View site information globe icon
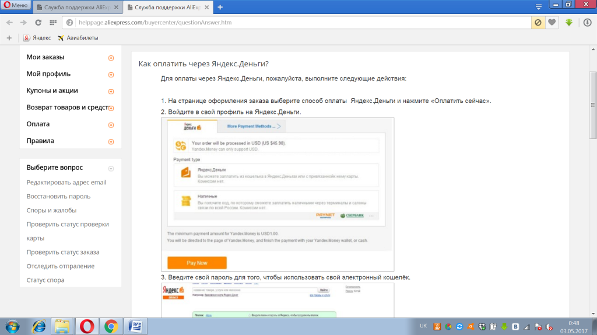 [70, 23]
